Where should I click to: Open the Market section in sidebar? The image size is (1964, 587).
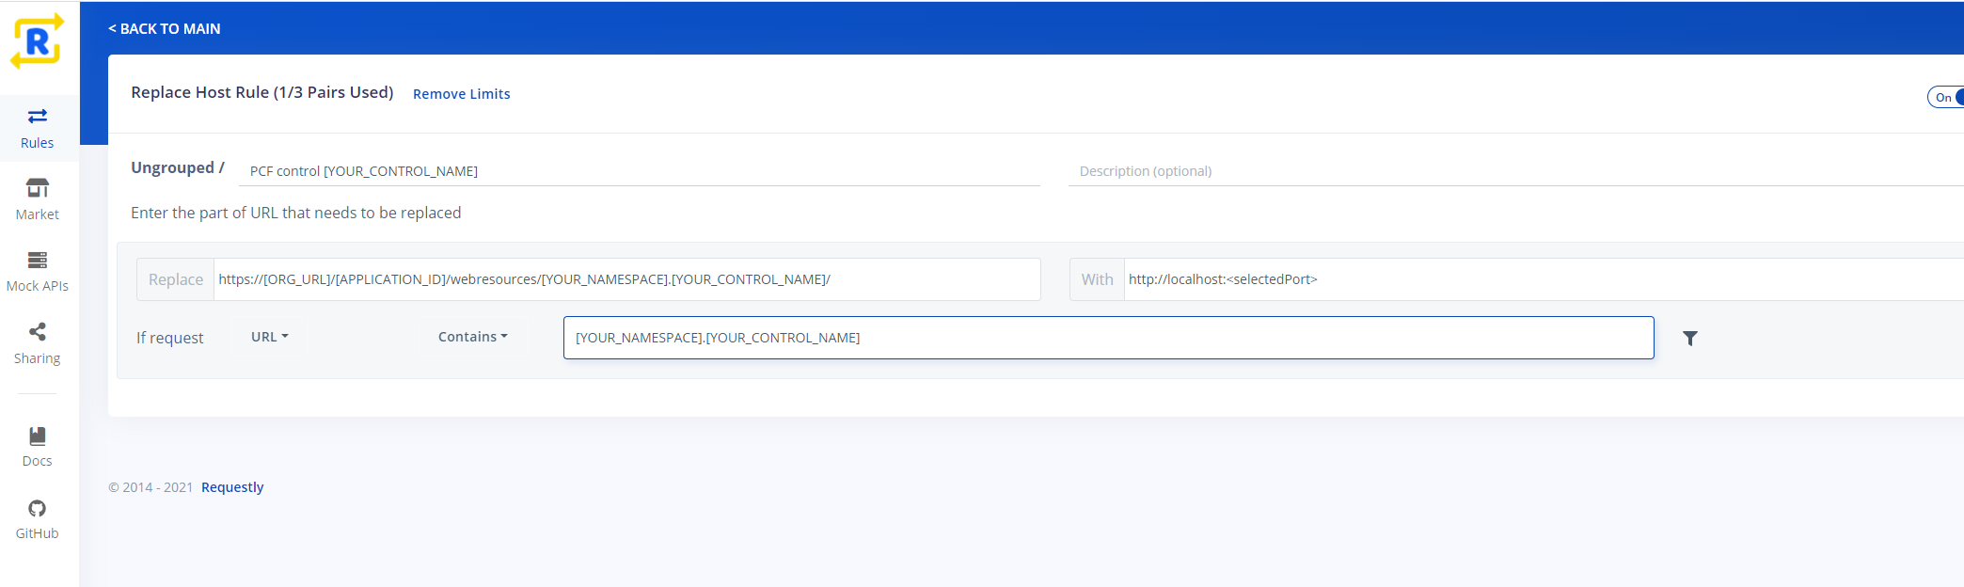(38, 199)
